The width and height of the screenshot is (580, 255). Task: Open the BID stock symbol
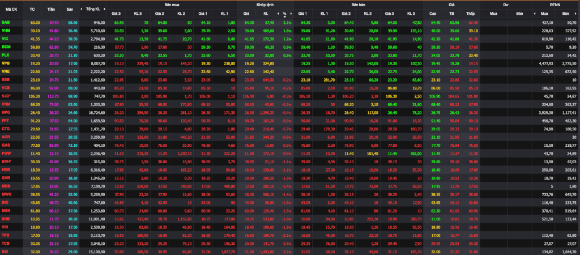(x=5, y=201)
